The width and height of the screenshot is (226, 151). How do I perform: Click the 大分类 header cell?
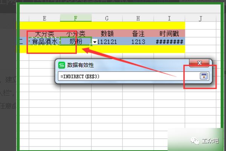tap(44, 34)
